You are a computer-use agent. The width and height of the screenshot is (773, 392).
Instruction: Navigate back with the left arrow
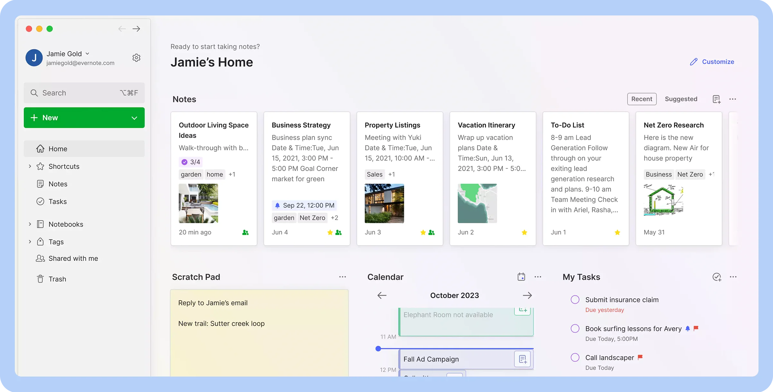tap(122, 29)
